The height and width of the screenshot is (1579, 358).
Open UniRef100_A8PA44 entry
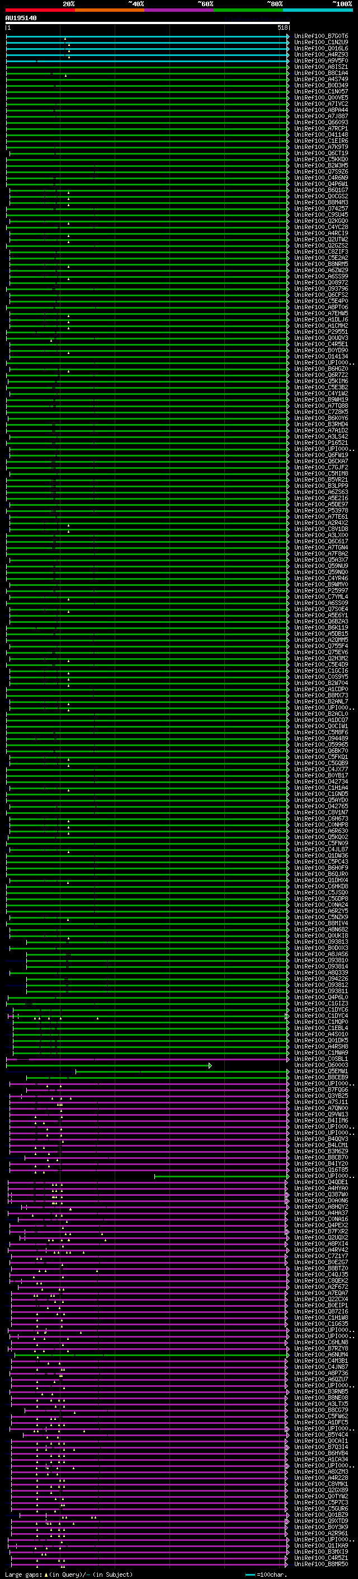(321, 110)
